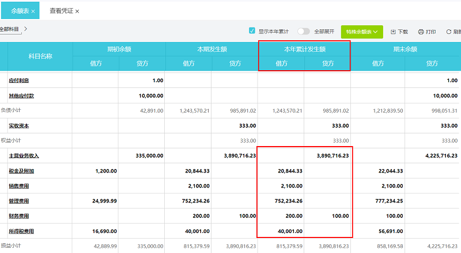Viewport: 461px width, 253px height.
Task: Open the 管理费用 account link
Action: click(18, 201)
